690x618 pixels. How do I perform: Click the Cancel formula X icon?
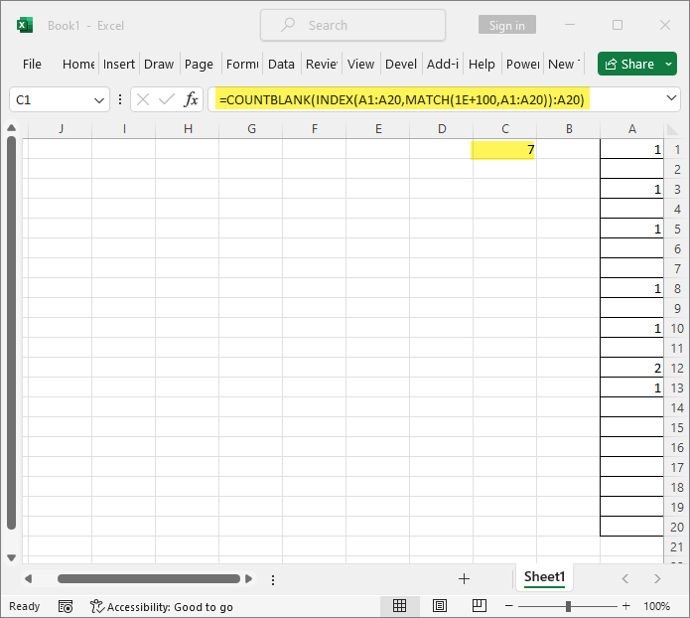[143, 99]
